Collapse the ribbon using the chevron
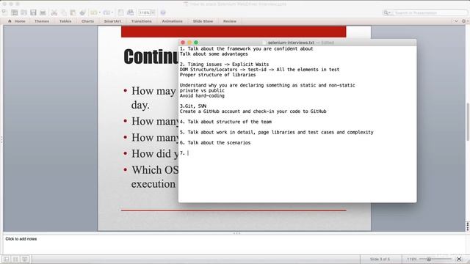The image size is (470, 264). click(x=456, y=21)
